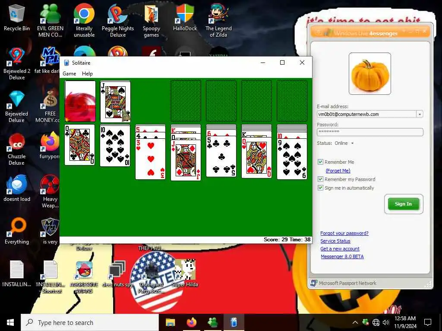Select the 3 of hearts card

[x=151, y=159]
